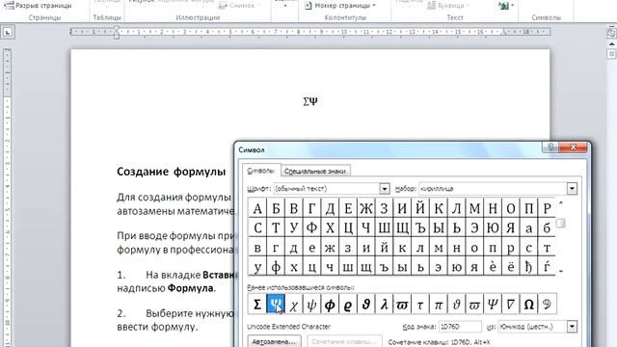Select lowercase ж in the symbol grid
The height and width of the screenshot is (347, 617).
pyautogui.click(x=330, y=248)
